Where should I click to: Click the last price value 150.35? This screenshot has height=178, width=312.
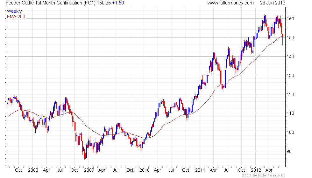[x=104, y=3]
